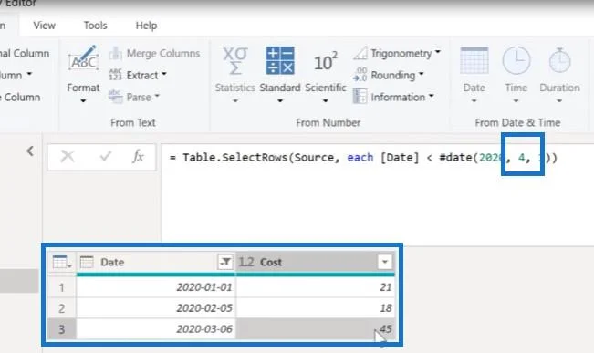Screen dimensions: 594x353
Task: Expand the dropdown arrow under Standard
Action: (x=280, y=101)
